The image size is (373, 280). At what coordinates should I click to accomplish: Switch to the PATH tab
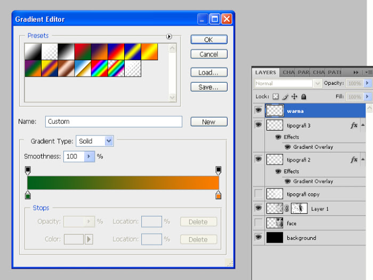pos(334,73)
